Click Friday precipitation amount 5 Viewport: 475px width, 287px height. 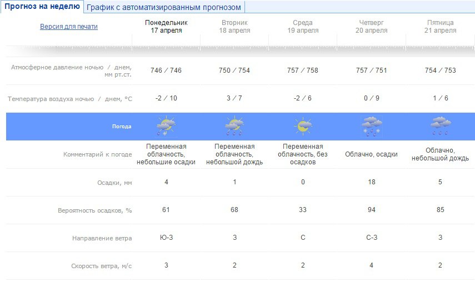coord(440,182)
